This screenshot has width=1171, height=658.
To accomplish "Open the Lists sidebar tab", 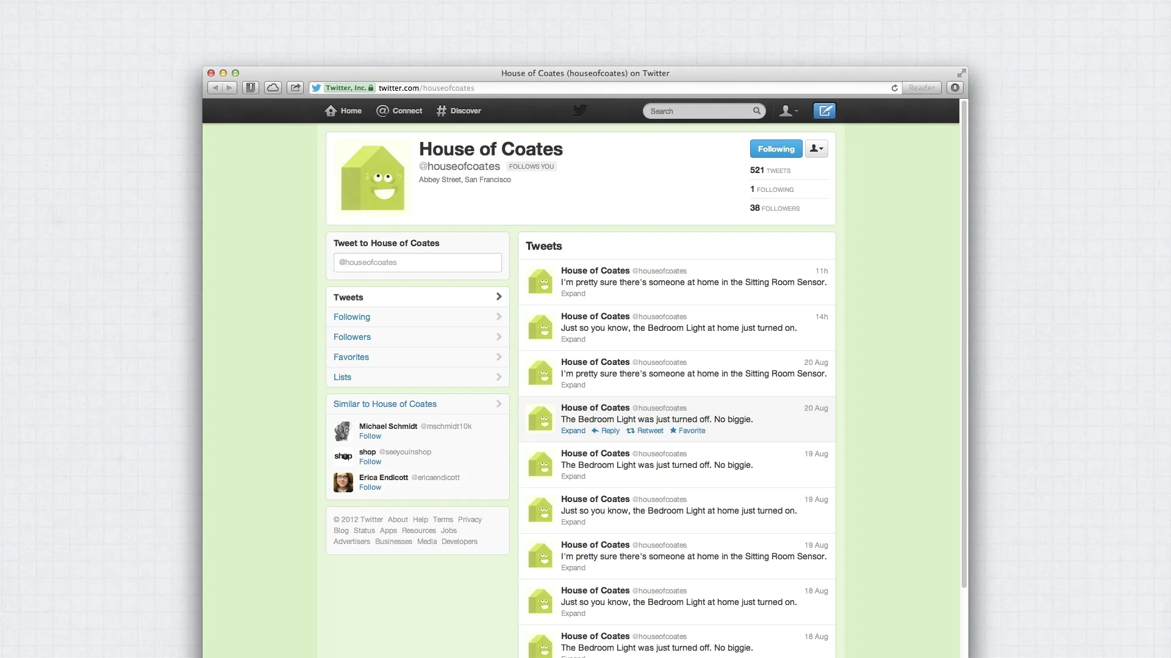I will (418, 377).
